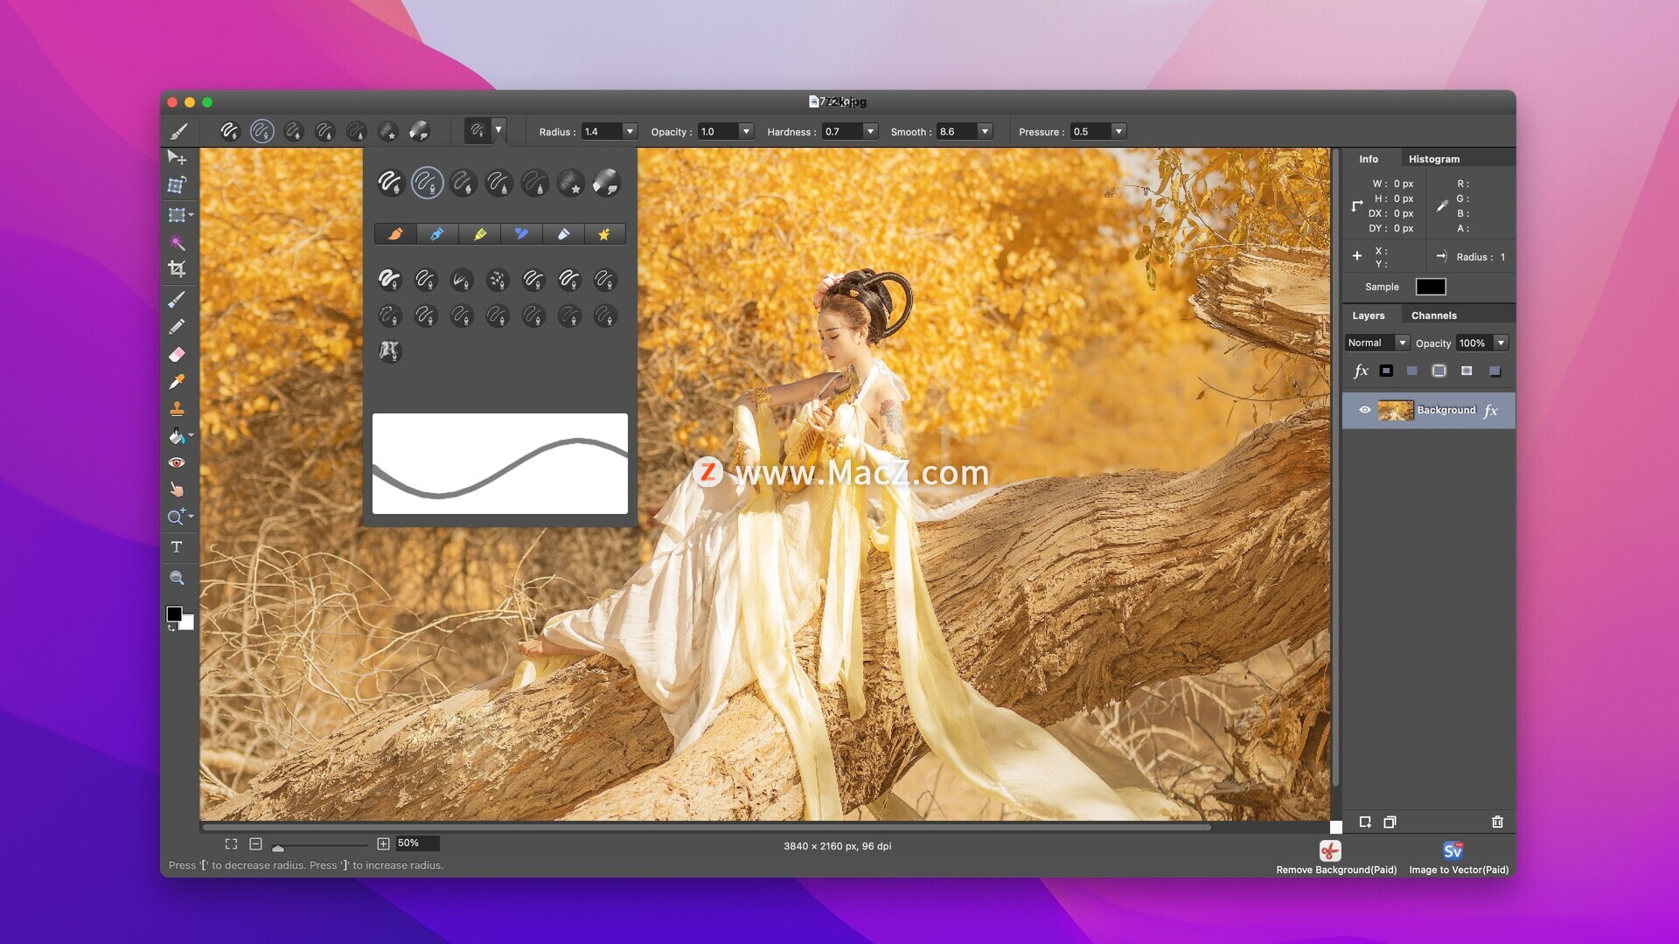The width and height of the screenshot is (1679, 944).
Task: Switch to the Histogram tab
Action: tap(1434, 159)
